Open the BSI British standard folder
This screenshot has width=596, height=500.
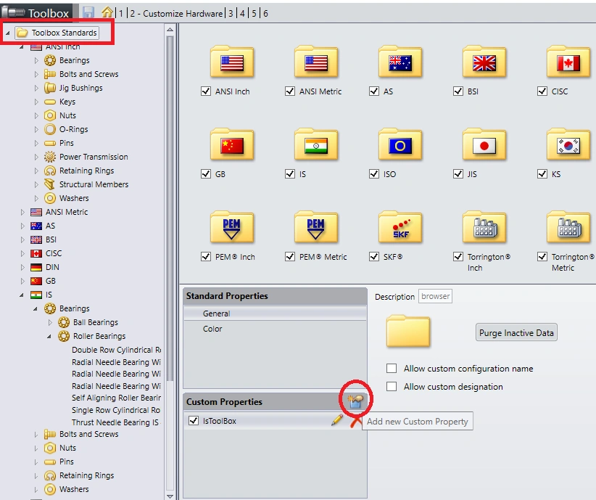pos(484,62)
